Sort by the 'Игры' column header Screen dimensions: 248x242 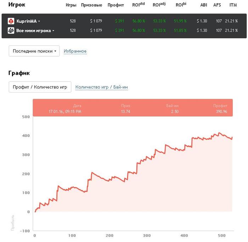pos(71,5)
